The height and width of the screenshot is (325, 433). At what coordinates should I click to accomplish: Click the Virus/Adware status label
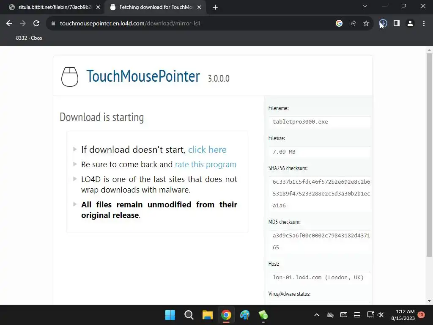pyautogui.click(x=289, y=294)
